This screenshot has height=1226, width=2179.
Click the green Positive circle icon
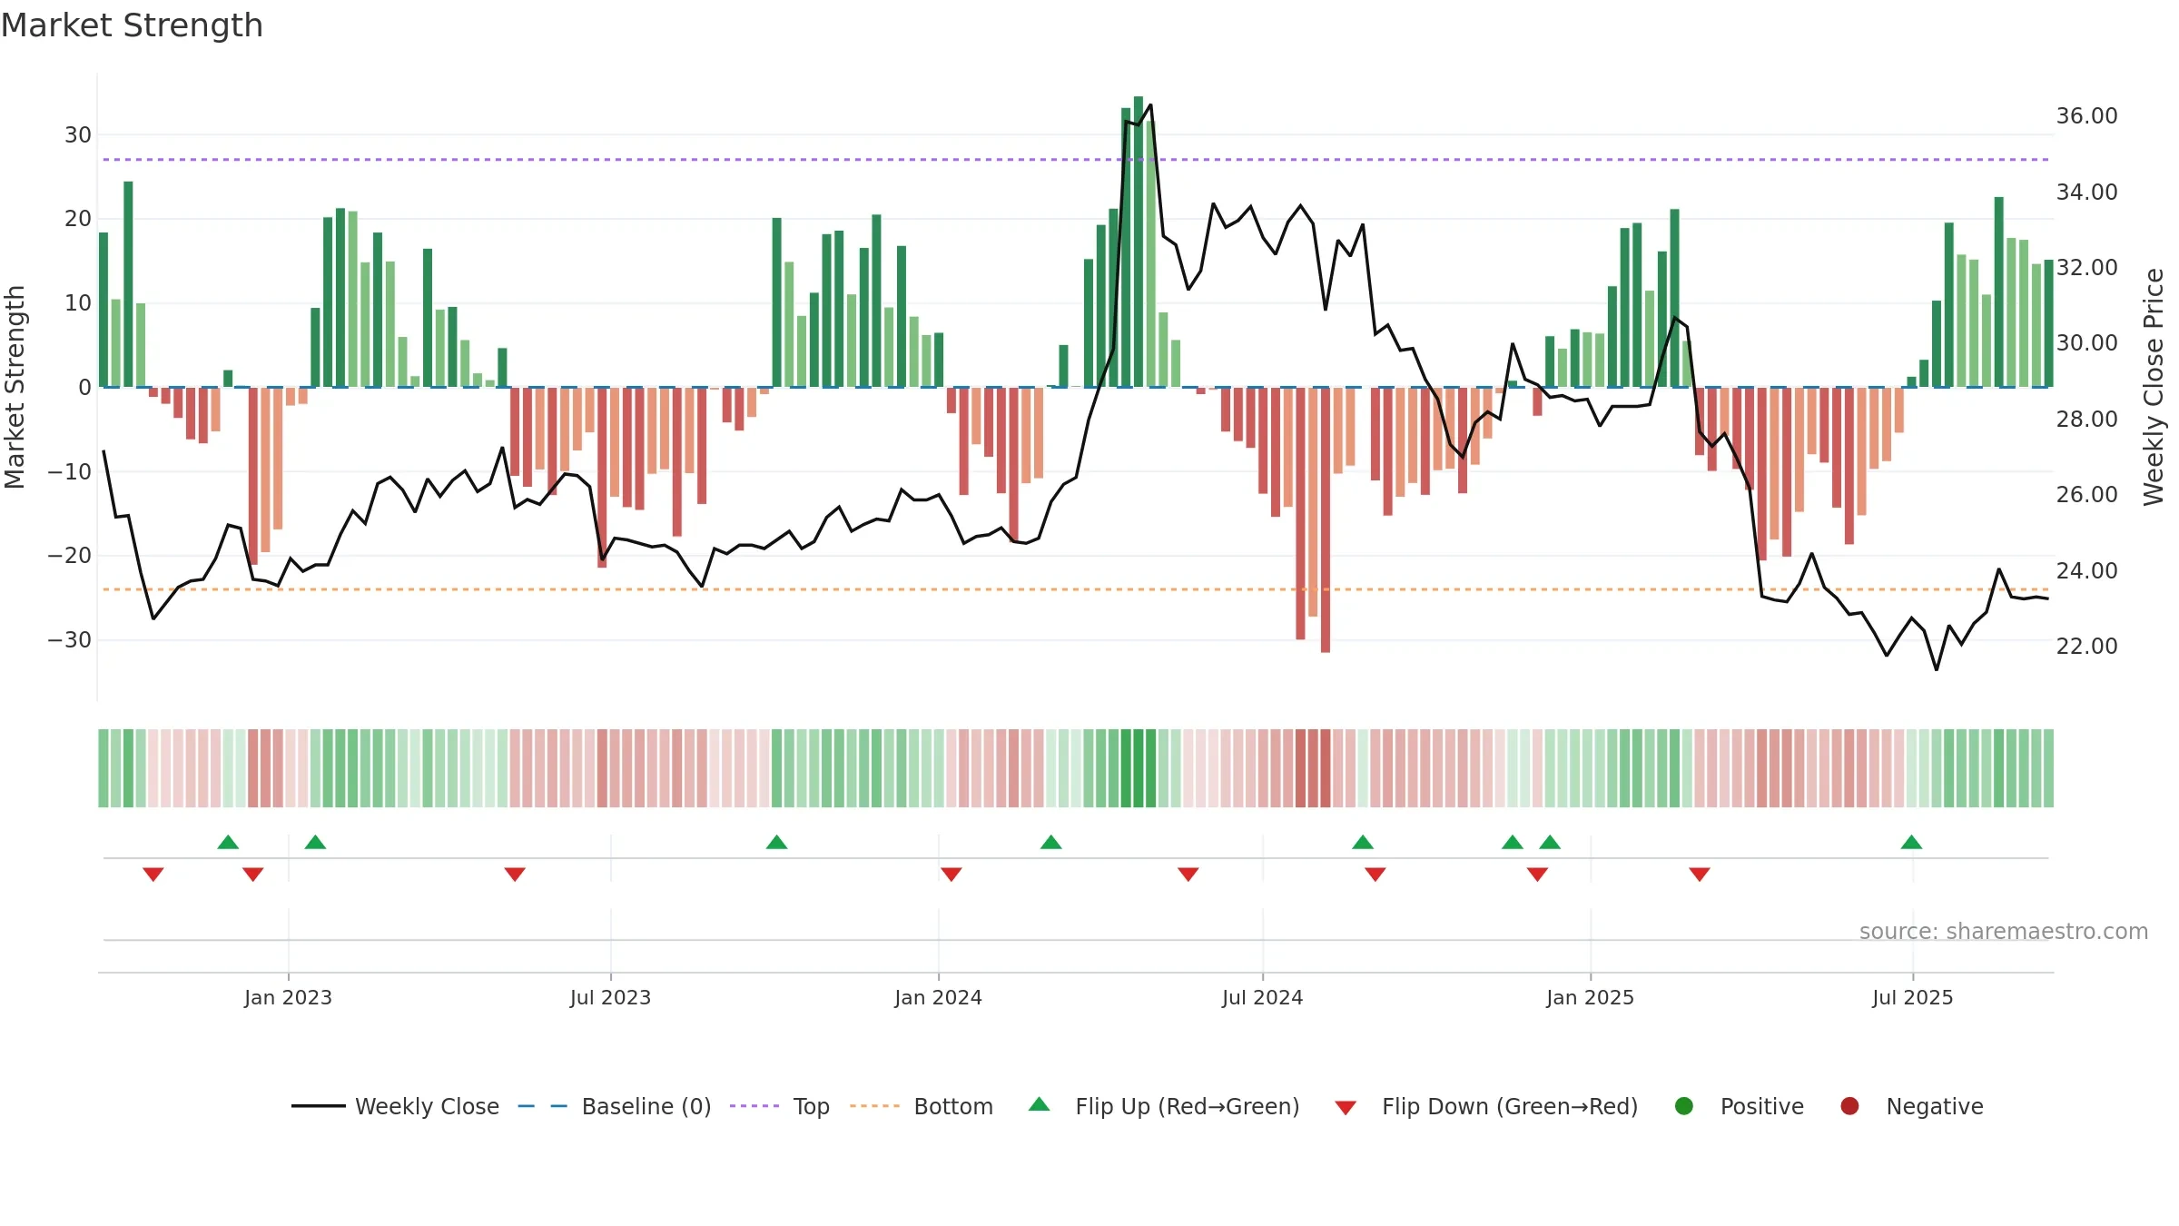[1684, 1106]
